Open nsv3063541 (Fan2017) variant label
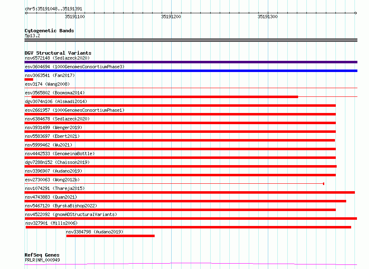The width and height of the screenshot is (369, 269). point(50,75)
